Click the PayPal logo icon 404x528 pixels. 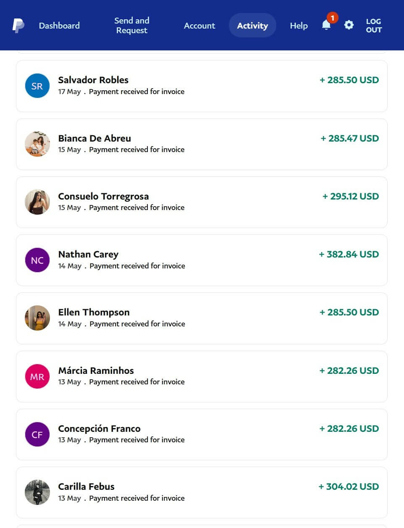pos(18,26)
